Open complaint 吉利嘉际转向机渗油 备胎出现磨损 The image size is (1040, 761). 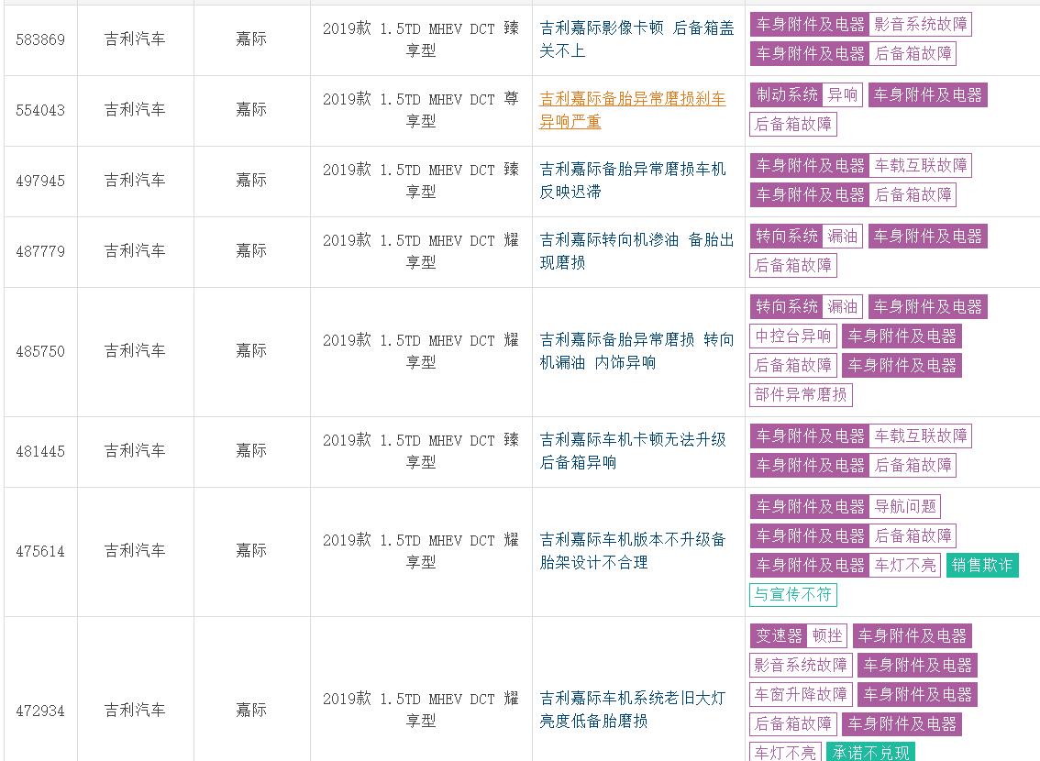tap(636, 251)
